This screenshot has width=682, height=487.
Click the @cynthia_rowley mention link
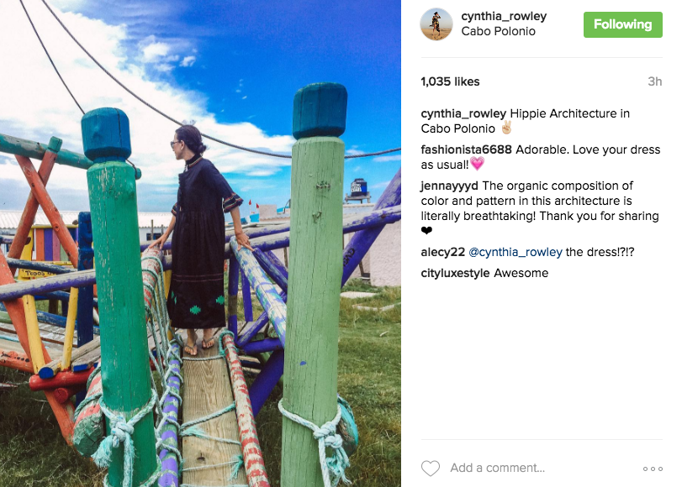pos(515,252)
